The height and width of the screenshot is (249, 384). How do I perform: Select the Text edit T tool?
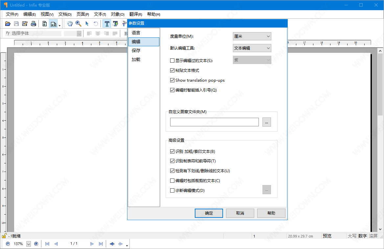tap(107, 24)
